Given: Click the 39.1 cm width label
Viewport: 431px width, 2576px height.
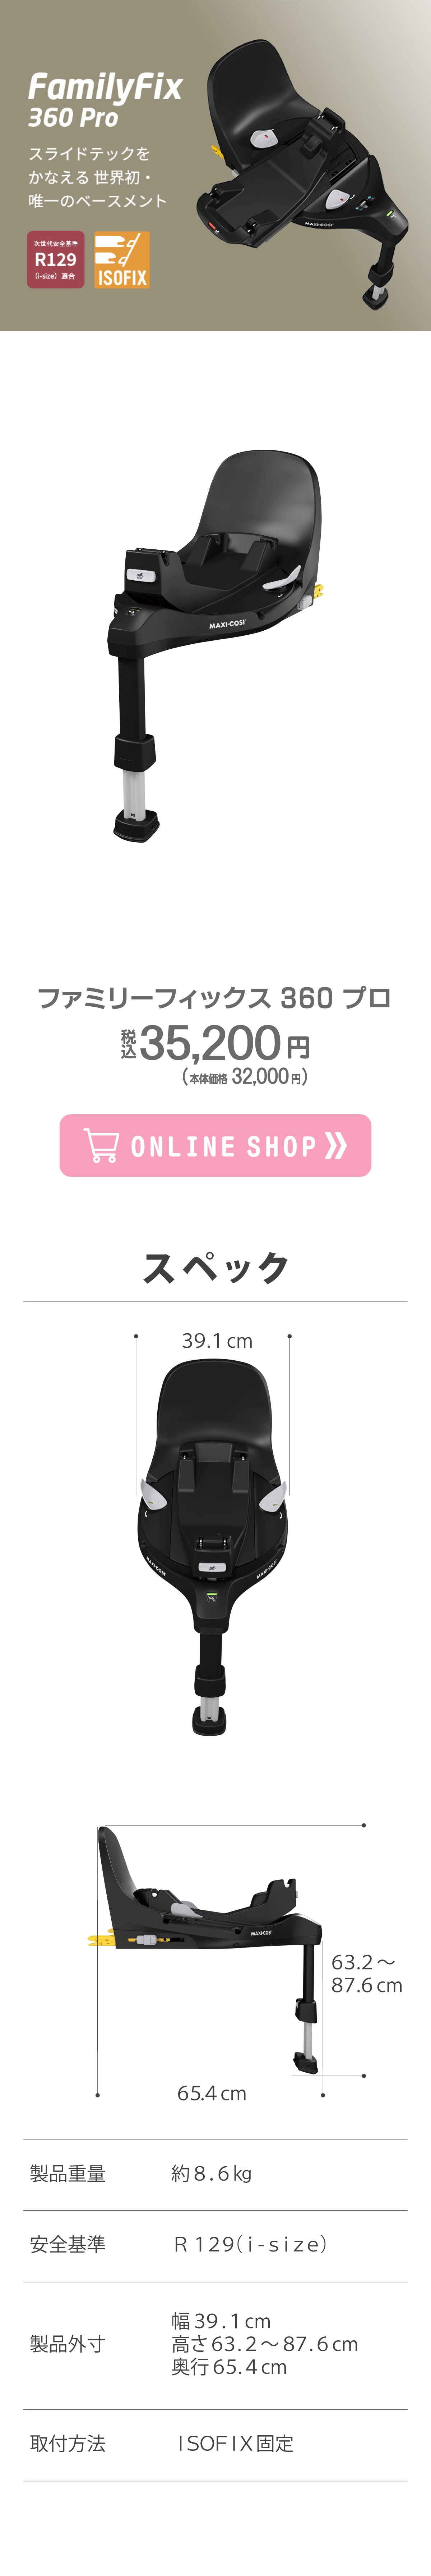Looking at the screenshot, I should (x=217, y=1341).
